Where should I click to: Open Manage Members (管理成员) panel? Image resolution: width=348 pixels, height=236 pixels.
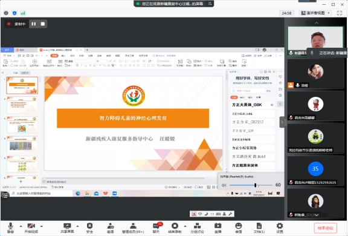pyautogui.click(x=133, y=228)
